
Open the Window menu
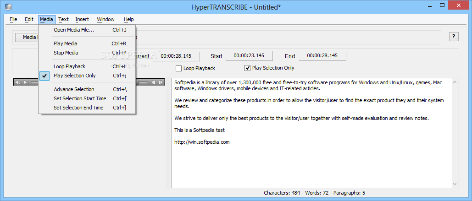click(106, 19)
